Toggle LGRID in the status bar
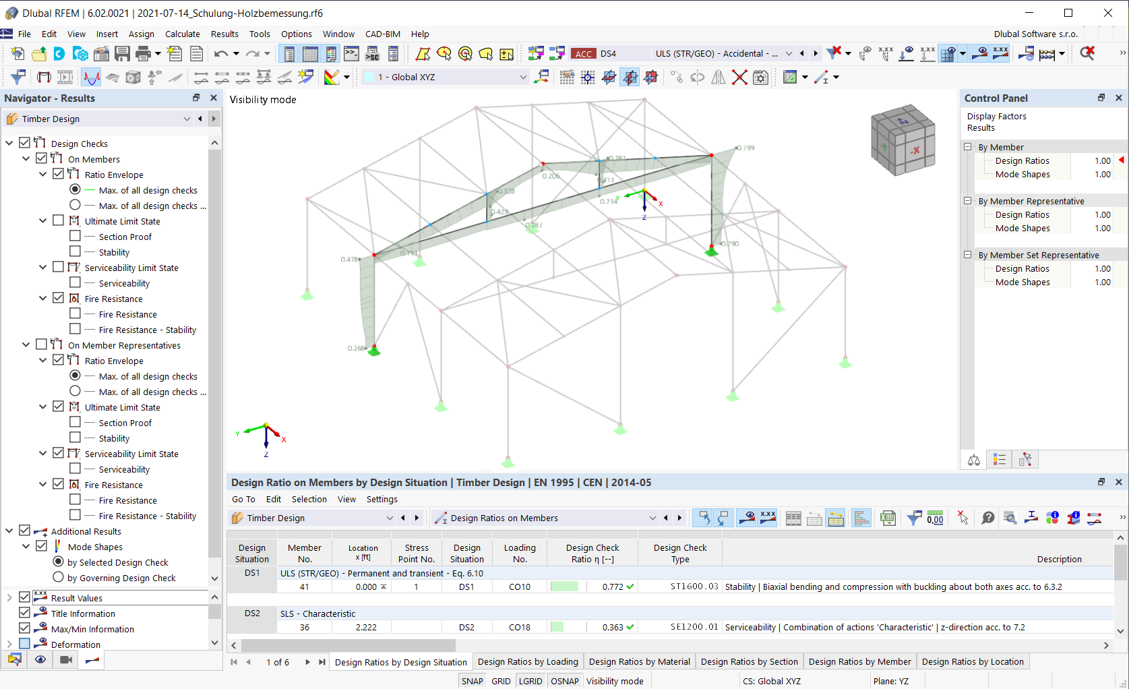This screenshot has height=689, width=1129. click(x=530, y=681)
